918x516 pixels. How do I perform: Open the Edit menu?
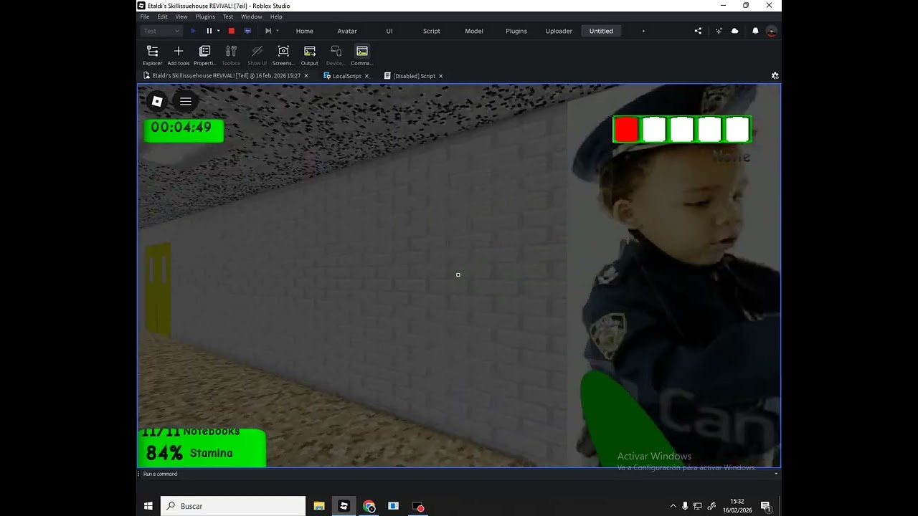coord(163,16)
